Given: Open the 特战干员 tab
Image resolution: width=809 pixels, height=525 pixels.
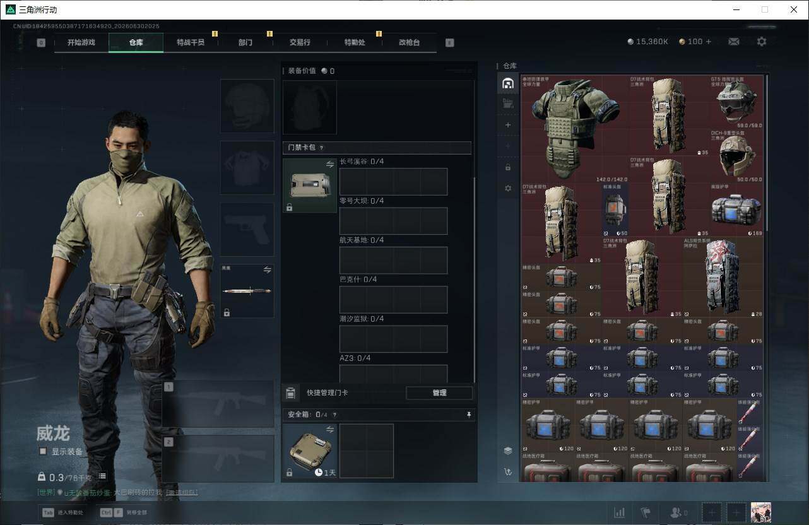Looking at the screenshot, I should point(191,42).
